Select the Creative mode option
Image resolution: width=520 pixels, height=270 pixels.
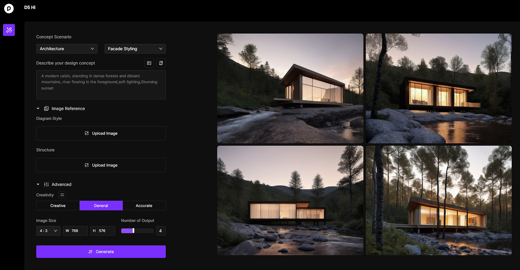point(58,206)
